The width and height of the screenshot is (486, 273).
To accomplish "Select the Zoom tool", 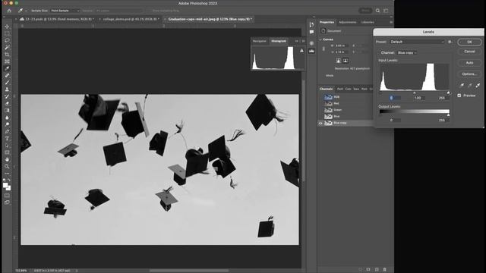I will tap(7, 167).
